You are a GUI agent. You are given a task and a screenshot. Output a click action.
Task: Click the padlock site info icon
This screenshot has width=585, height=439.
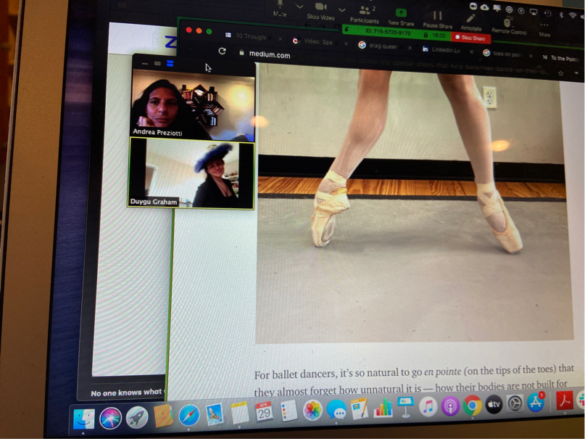[x=241, y=53]
